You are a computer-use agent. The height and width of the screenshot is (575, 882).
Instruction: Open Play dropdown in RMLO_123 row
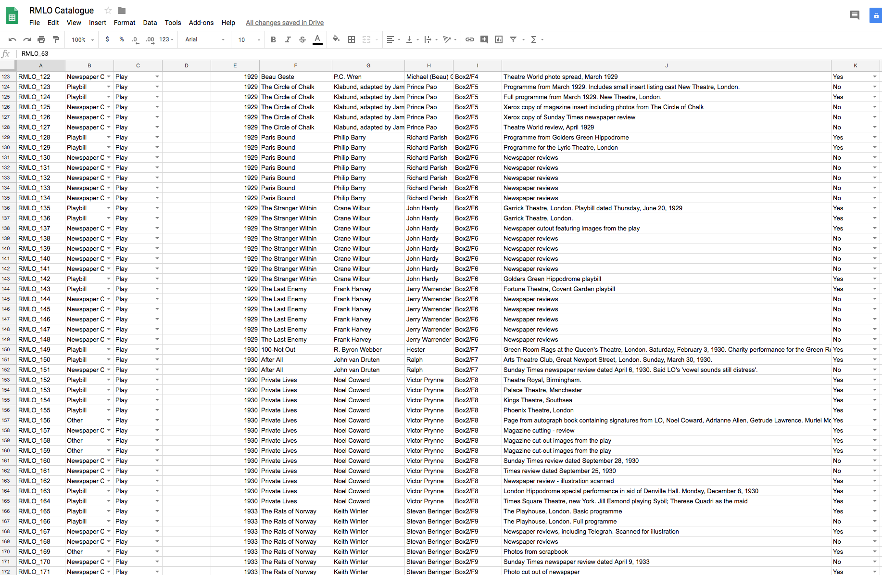[x=157, y=87]
